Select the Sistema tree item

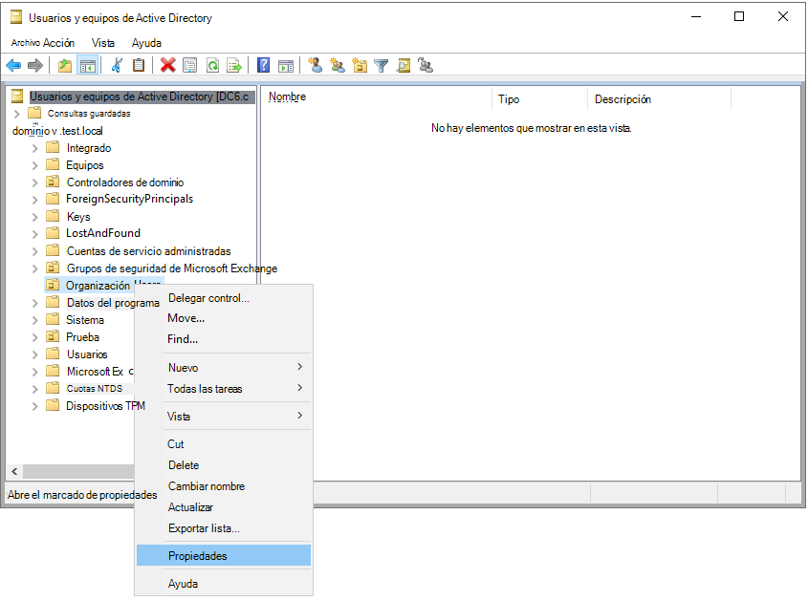85,320
